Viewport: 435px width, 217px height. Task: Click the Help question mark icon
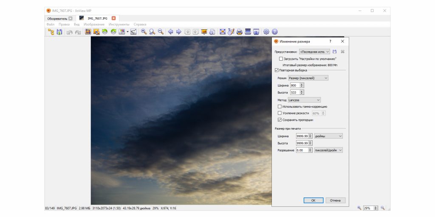[x=275, y=32]
